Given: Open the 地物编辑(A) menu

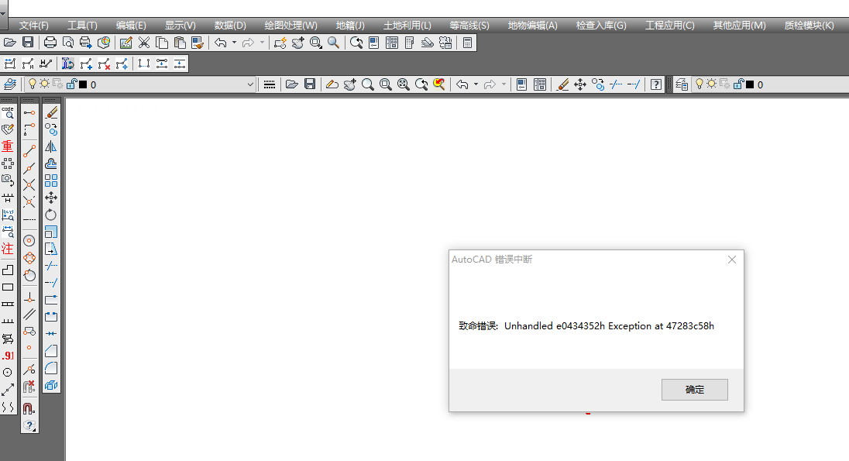Looking at the screenshot, I should [x=532, y=26].
